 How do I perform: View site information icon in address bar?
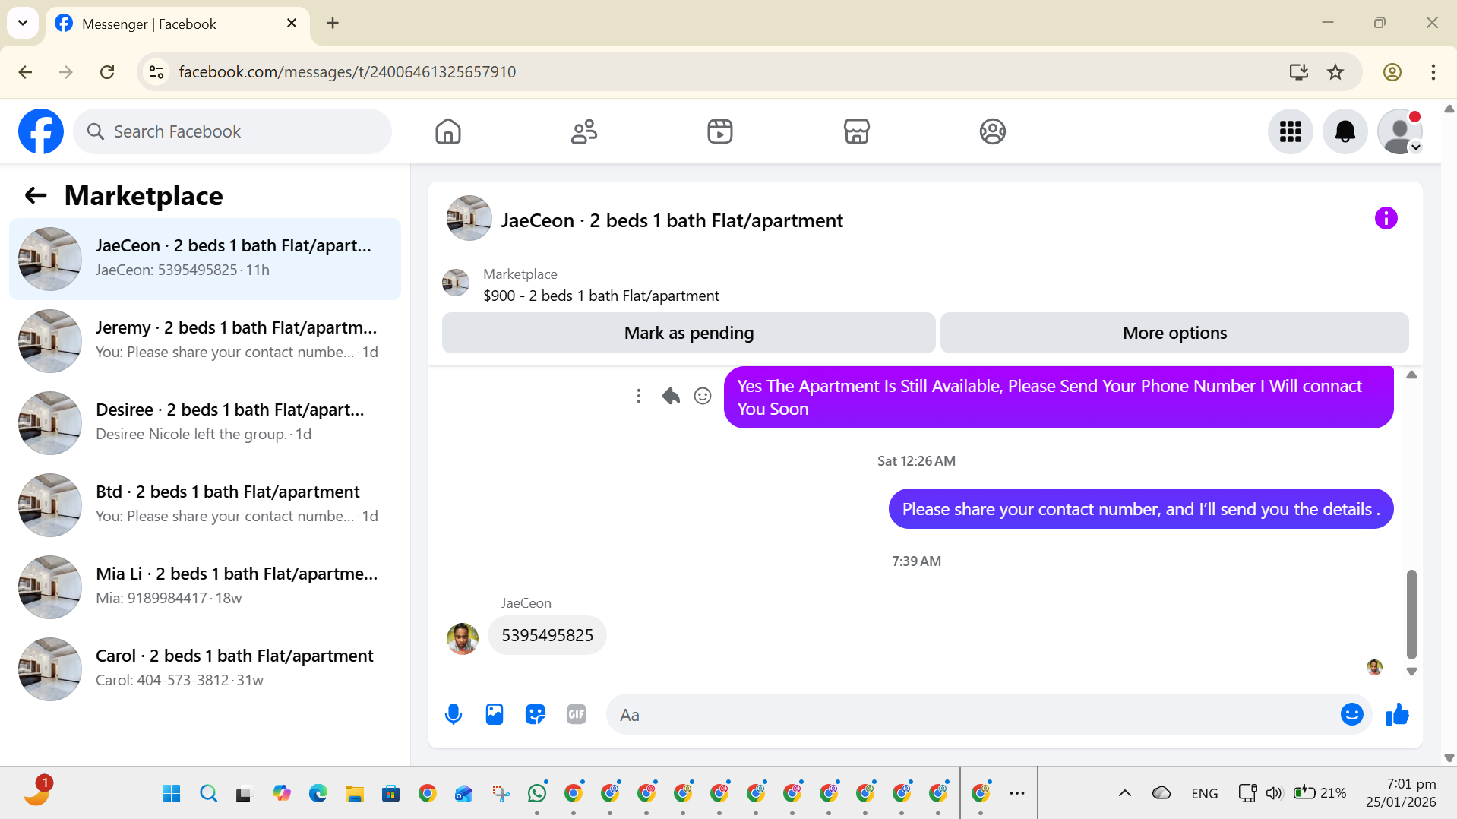click(156, 72)
